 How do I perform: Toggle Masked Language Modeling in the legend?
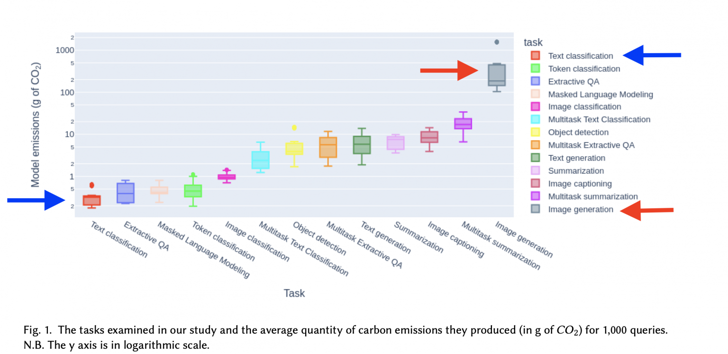pyautogui.click(x=592, y=94)
